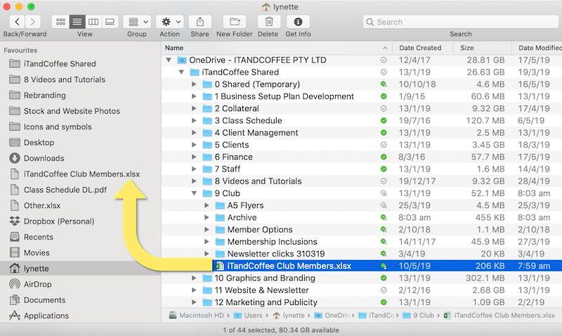The width and height of the screenshot is (562, 336).
Task: Click the Delete trash icon
Action: (x=269, y=22)
